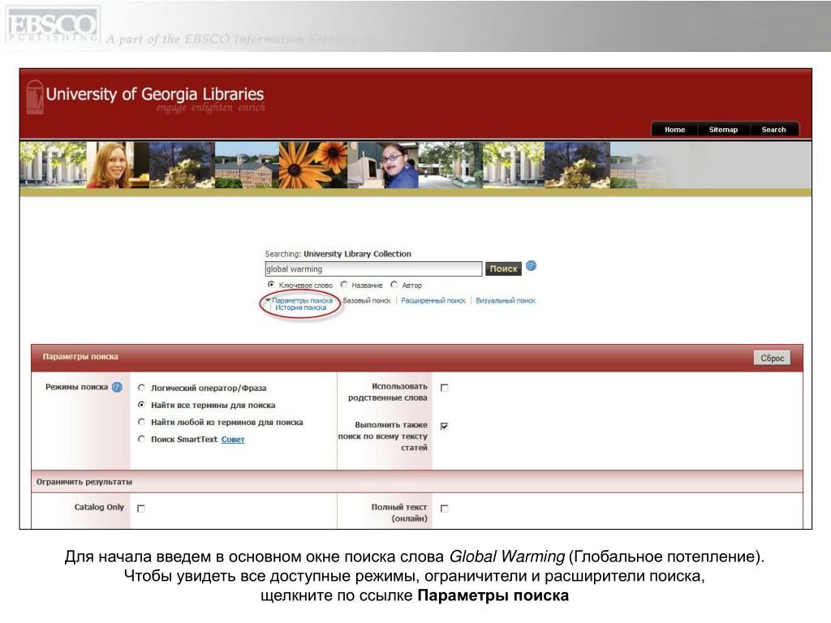Open the SmartText Совет link

(x=233, y=439)
